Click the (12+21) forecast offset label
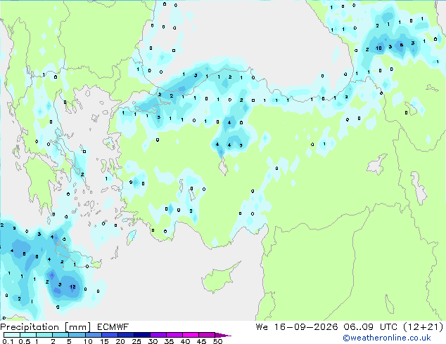The height and width of the screenshot is (344, 446). [423, 327]
